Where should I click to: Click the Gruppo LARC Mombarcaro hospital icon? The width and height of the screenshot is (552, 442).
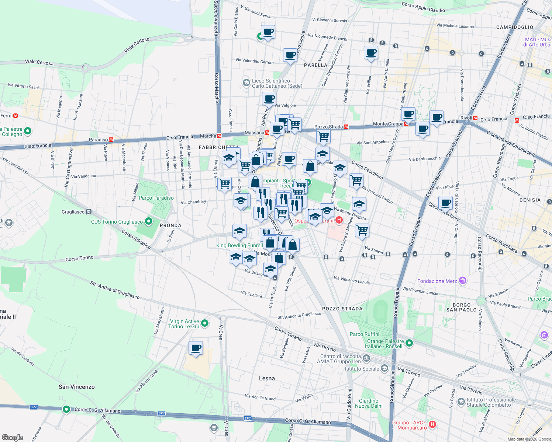click(432, 425)
